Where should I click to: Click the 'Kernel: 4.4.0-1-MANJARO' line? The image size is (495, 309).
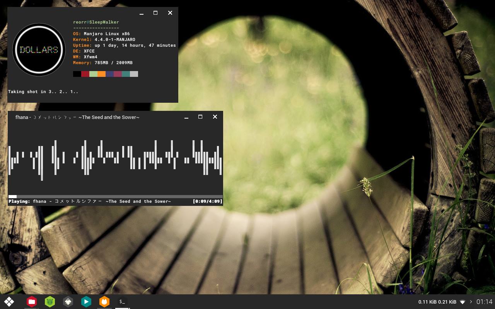pyautogui.click(x=104, y=40)
